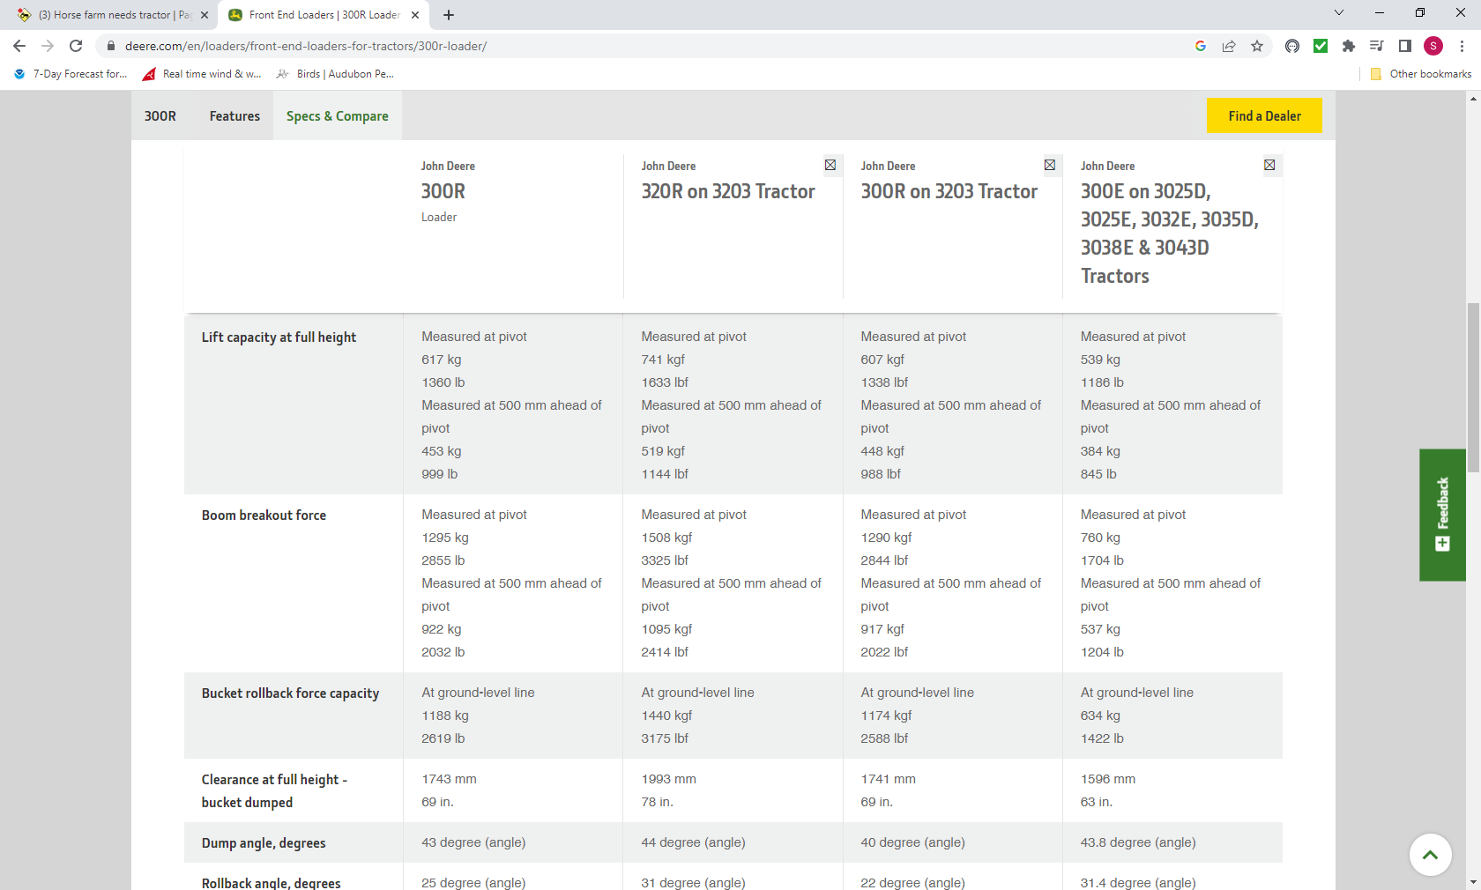The width and height of the screenshot is (1481, 890).
Task: Toggle the browser side panel icon
Action: tap(1404, 46)
